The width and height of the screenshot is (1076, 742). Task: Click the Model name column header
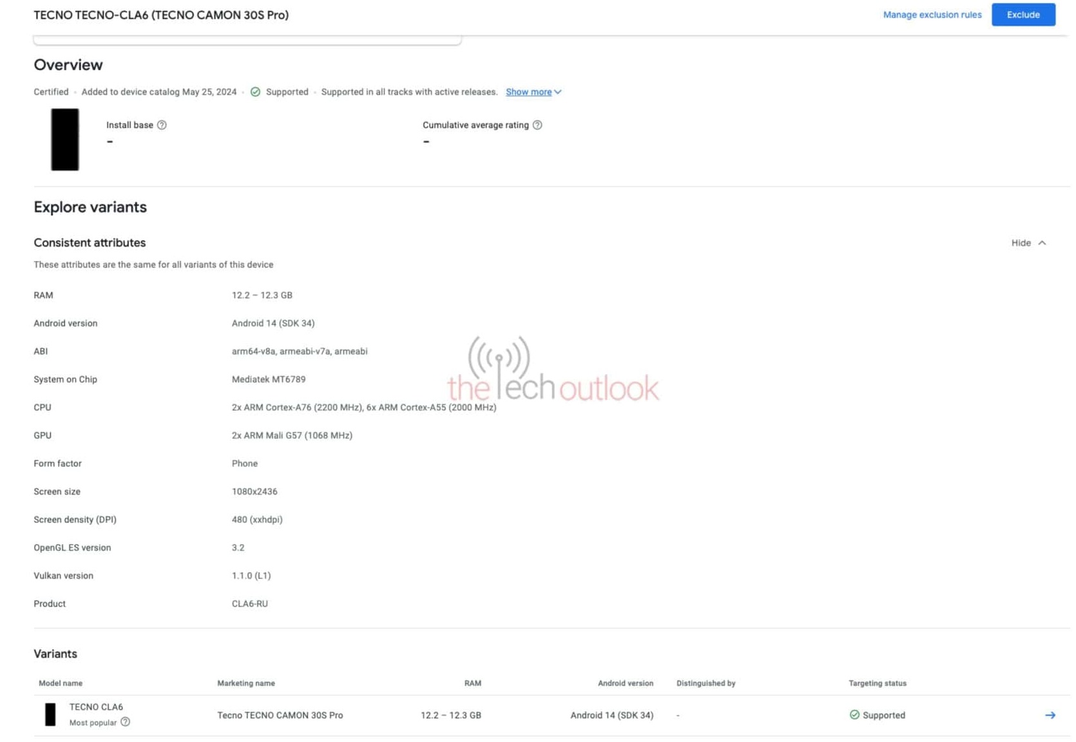pyautogui.click(x=61, y=683)
